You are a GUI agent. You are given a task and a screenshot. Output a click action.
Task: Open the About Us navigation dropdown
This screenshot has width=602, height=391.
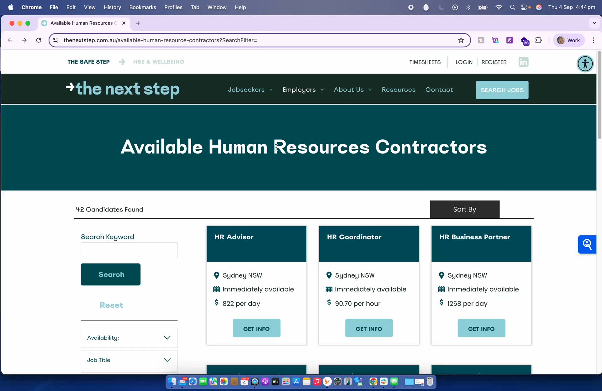pos(353,90)
